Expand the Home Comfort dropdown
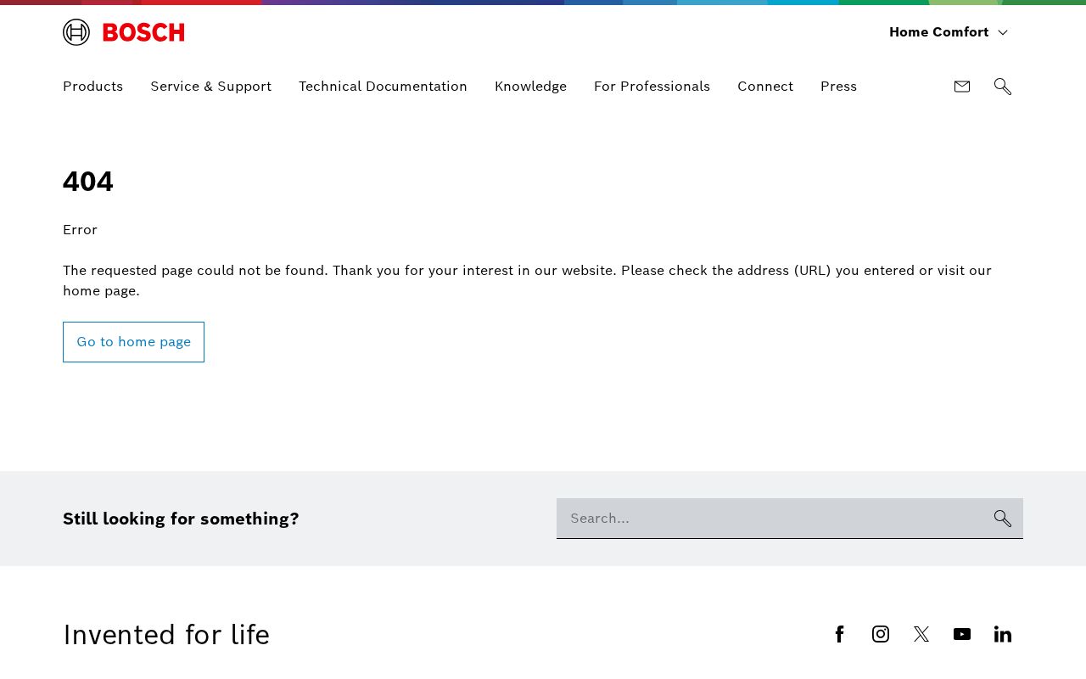 pos(948,32)
